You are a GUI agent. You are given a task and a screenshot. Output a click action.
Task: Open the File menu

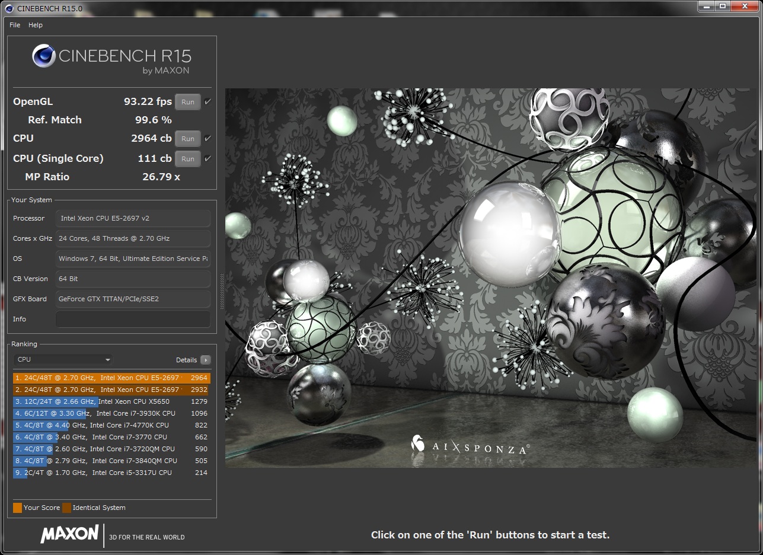click(15, 25)
